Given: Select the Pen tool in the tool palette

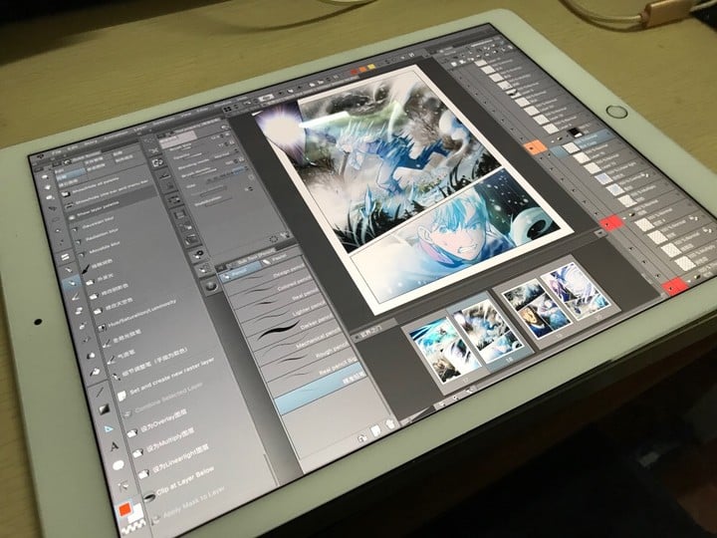Looking at the screenshot, I should click(68, 269).
